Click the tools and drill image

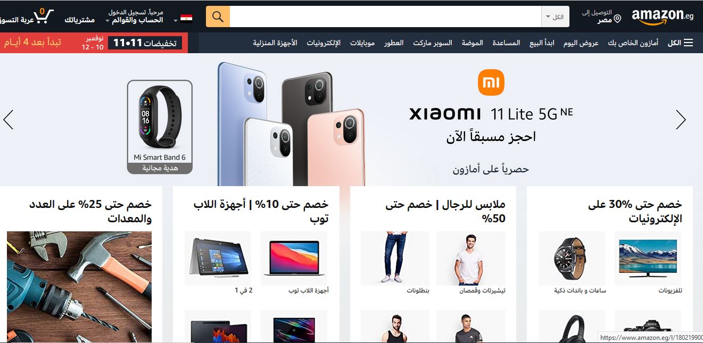tap(79, 287)
